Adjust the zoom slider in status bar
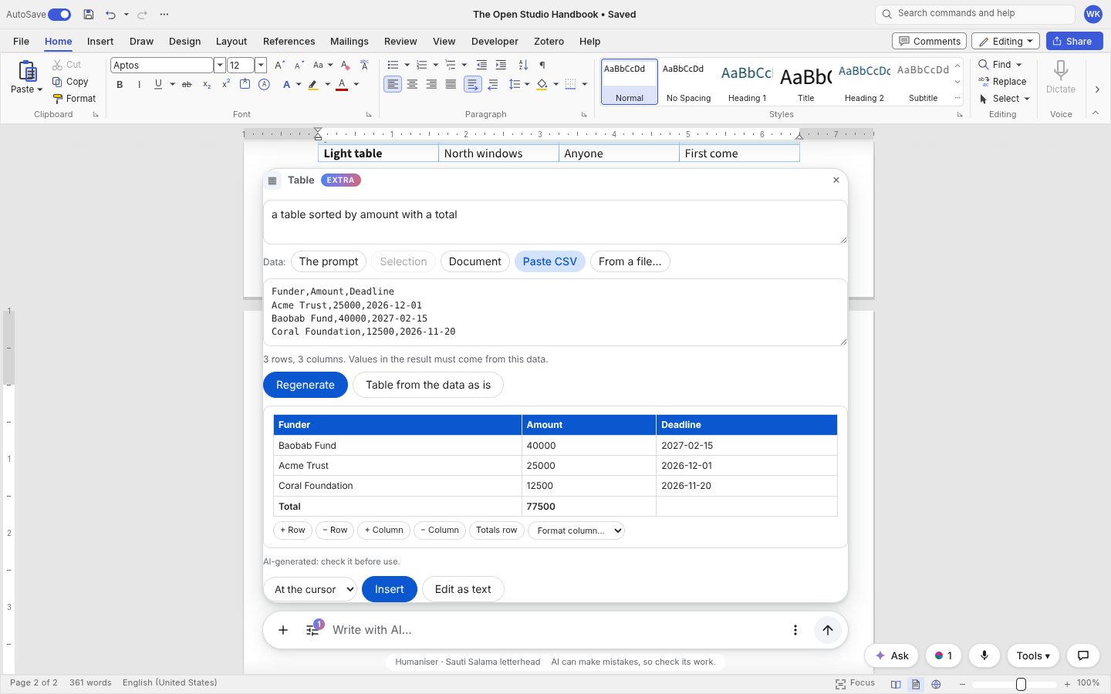Screen dimensions: 1111x694 tap(1021, 684)
